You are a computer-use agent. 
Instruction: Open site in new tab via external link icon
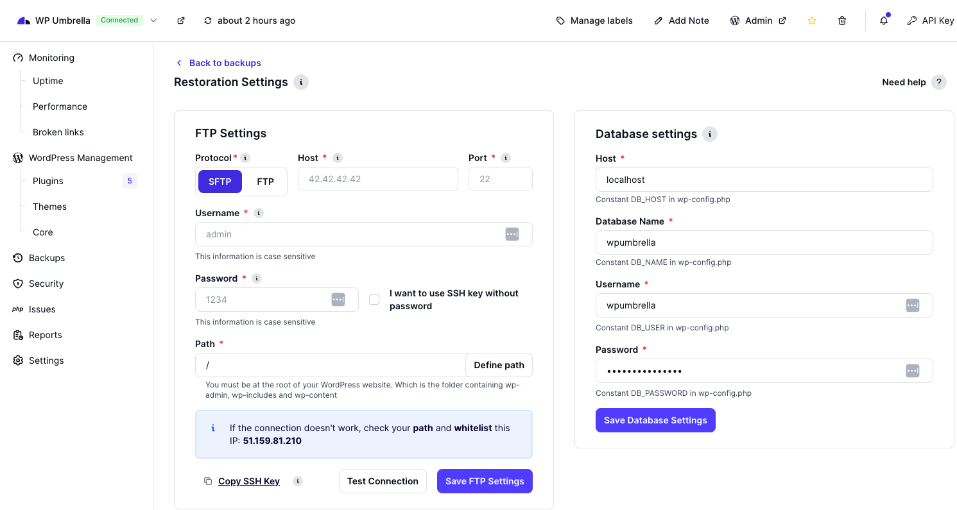pos(181,21)
